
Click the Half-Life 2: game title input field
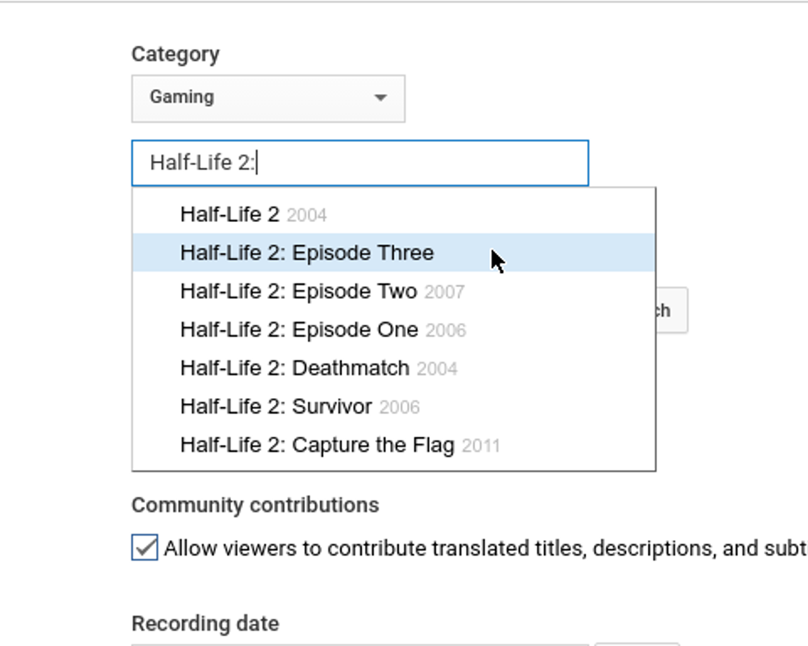[x=360, y=163]
